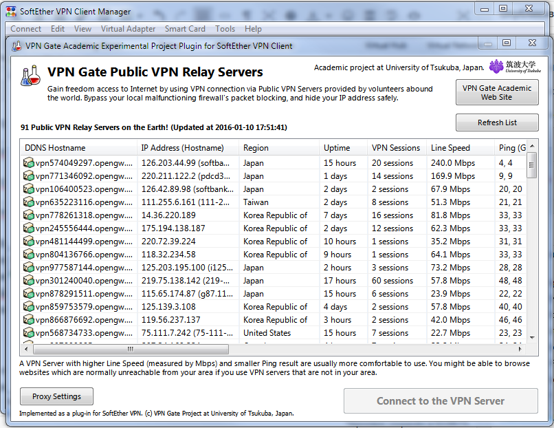Click the lab flask VPN Gate logo
Viewport: 554px width, 428px height.
30,75
